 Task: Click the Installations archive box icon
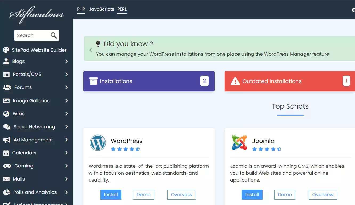pos(93,81)
